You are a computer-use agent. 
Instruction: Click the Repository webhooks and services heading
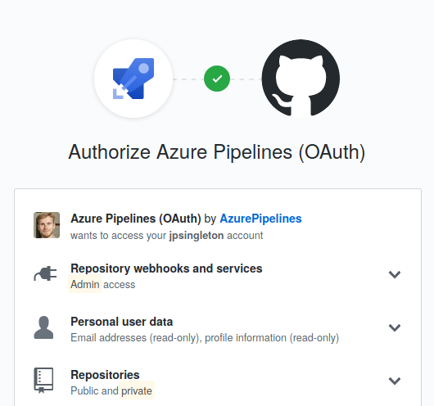[166, 268]
